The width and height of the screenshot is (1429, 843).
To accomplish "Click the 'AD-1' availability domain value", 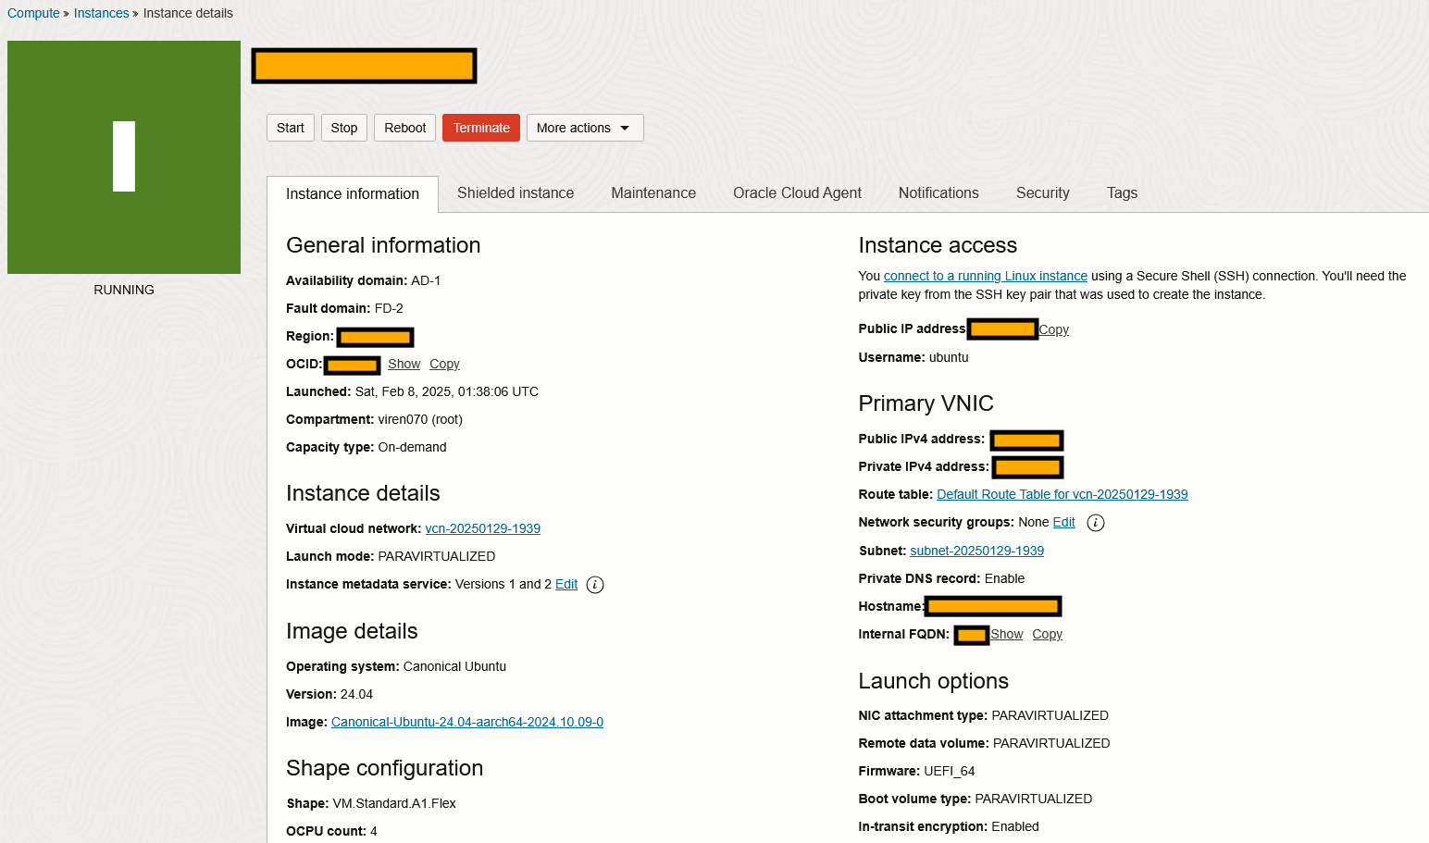I will click(x=426, y=280).
